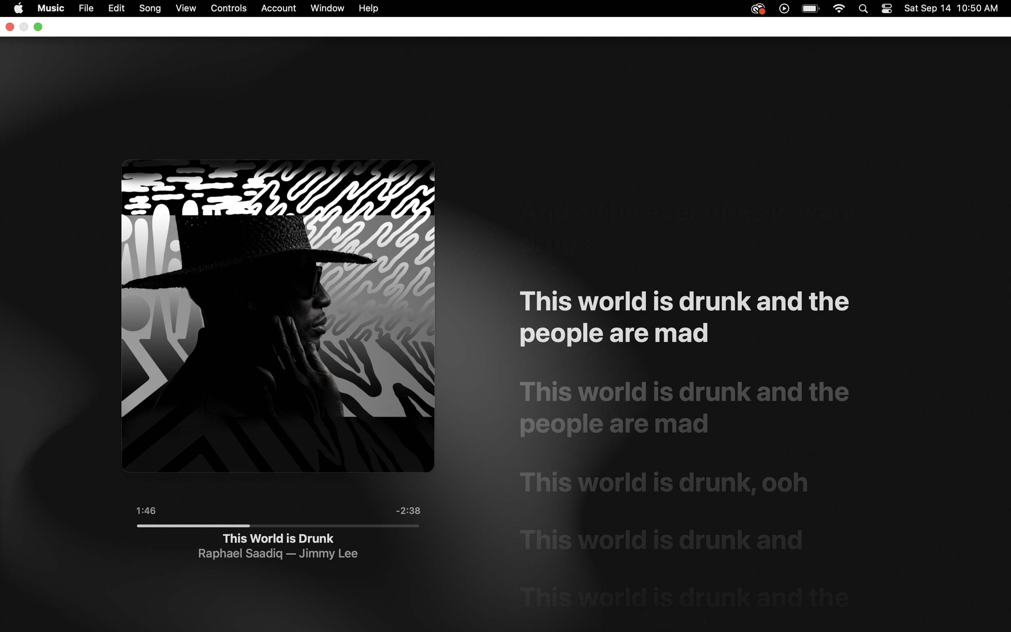The width and height of the screenshot is (1011, 632).
Task: Open Spotlight search magnifier icon
Action: tap(863, 8)
